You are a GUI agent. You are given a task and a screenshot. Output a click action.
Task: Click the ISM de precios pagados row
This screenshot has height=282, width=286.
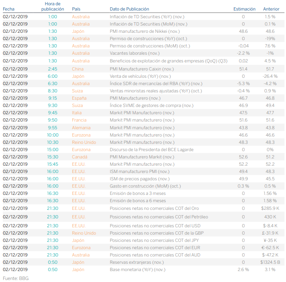point(139,179)
